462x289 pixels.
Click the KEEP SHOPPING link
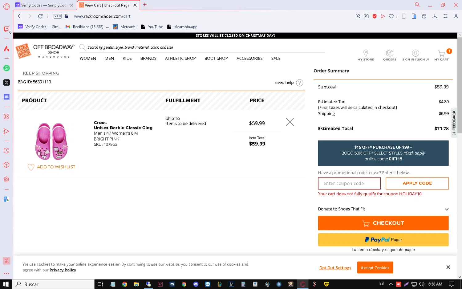(x=41, y=73)
